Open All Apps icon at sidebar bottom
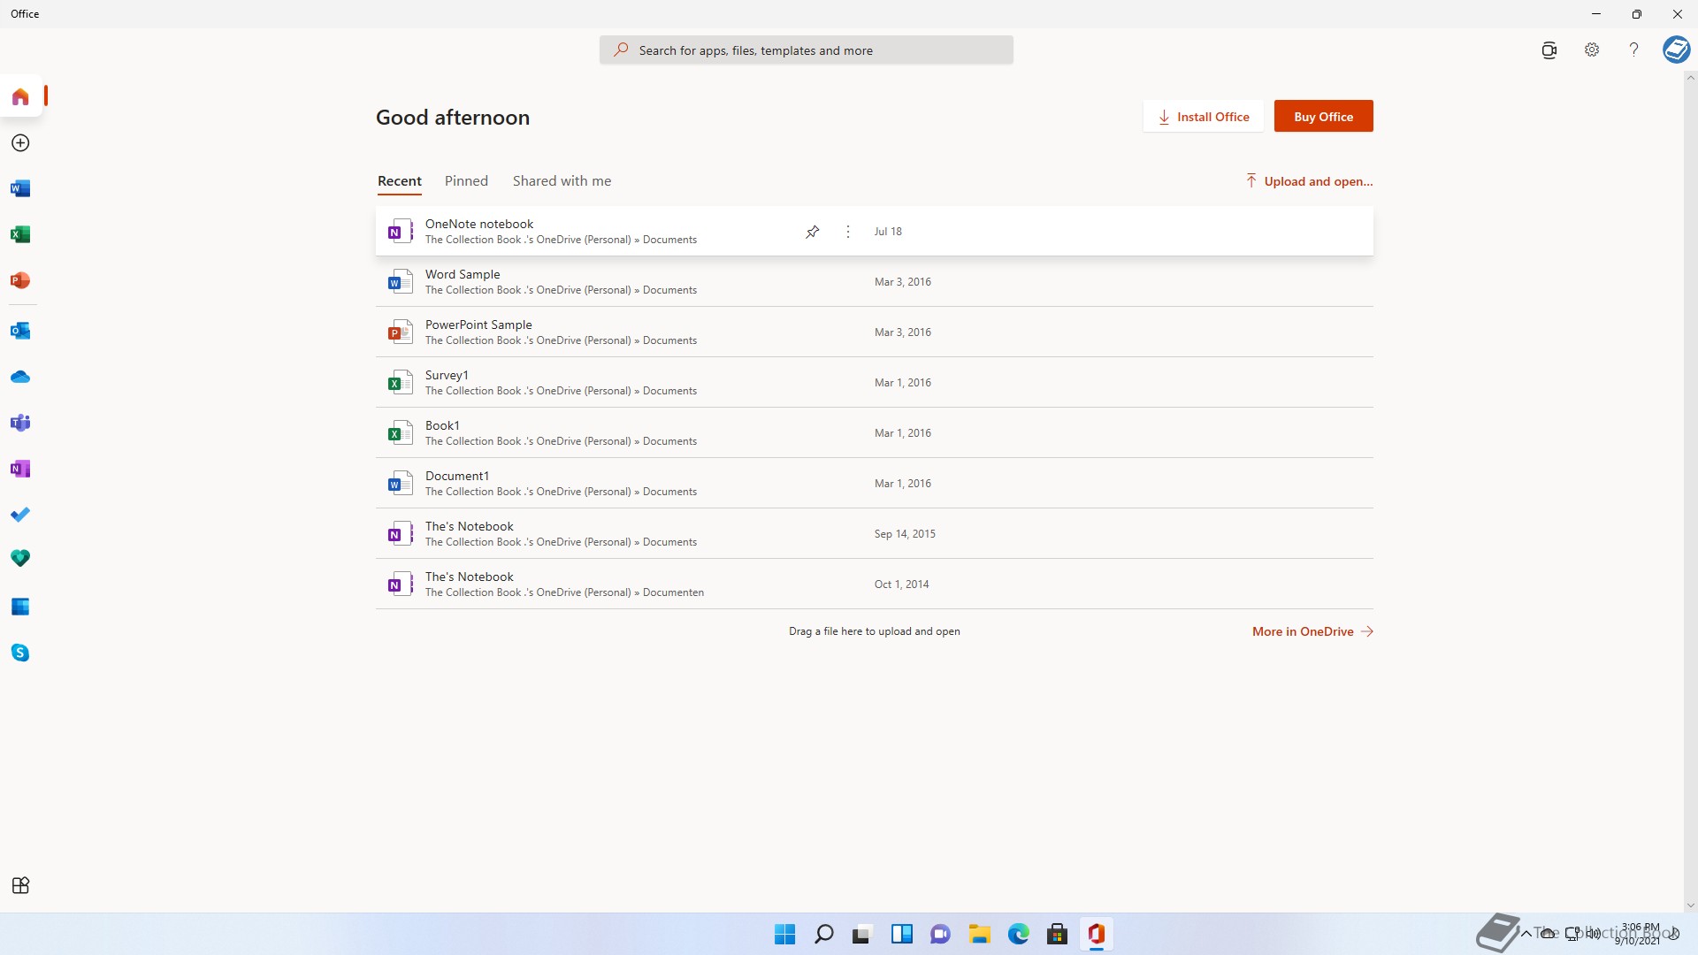 point(20,885)
